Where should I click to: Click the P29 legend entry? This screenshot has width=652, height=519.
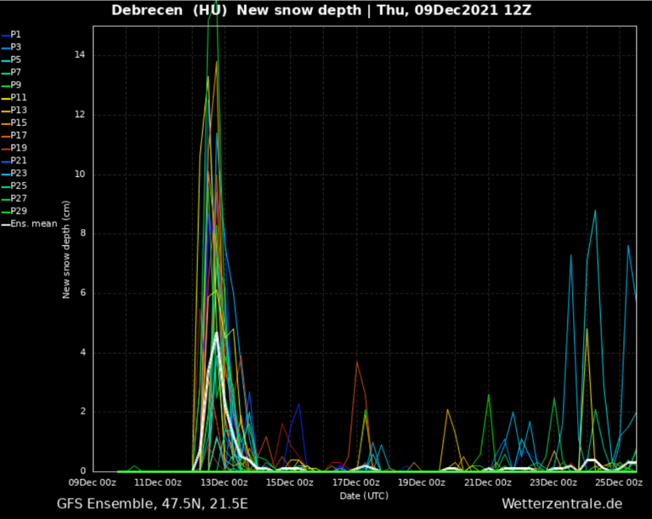(18, 211)
